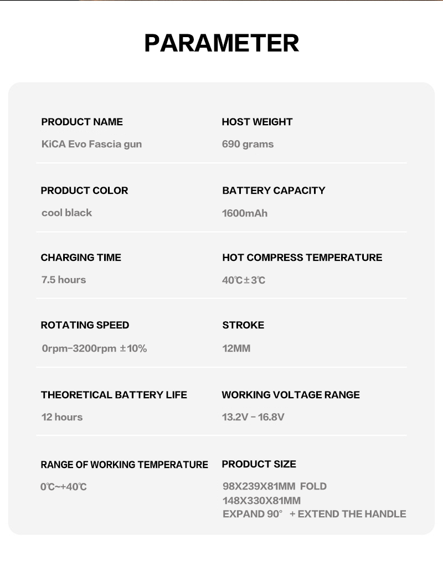Screen dimensions: 443x566
Task: Select the 98X239X81MM FOLD size text
Action: coord(275,486)
